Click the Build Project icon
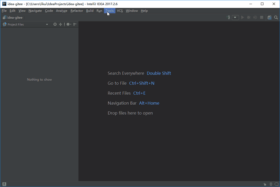The height and width of the screenshot is (187, 280). point(229,17)
